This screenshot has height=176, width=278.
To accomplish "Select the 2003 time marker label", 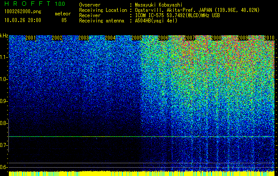I will click(x=84, y=38).
